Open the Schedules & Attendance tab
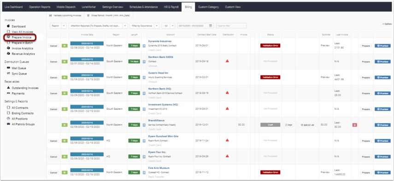The image size is (394, 181). (x=143, y=7)
